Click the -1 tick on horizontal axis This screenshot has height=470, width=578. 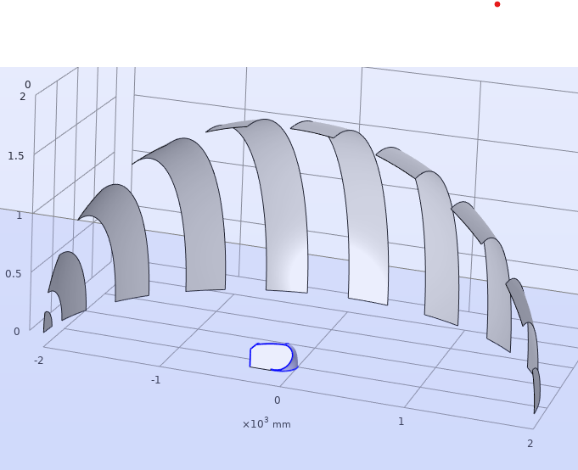pos(155,379)
